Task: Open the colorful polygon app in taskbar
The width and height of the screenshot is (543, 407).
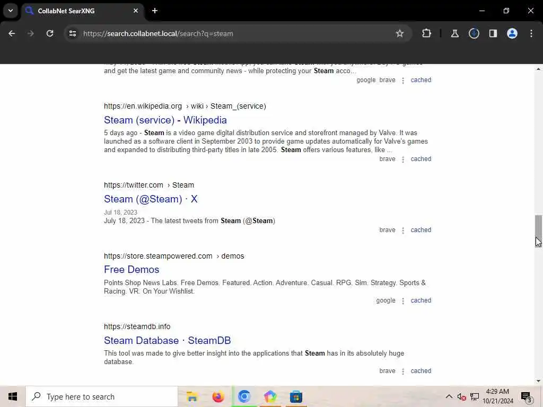Action: coord(270,396)
